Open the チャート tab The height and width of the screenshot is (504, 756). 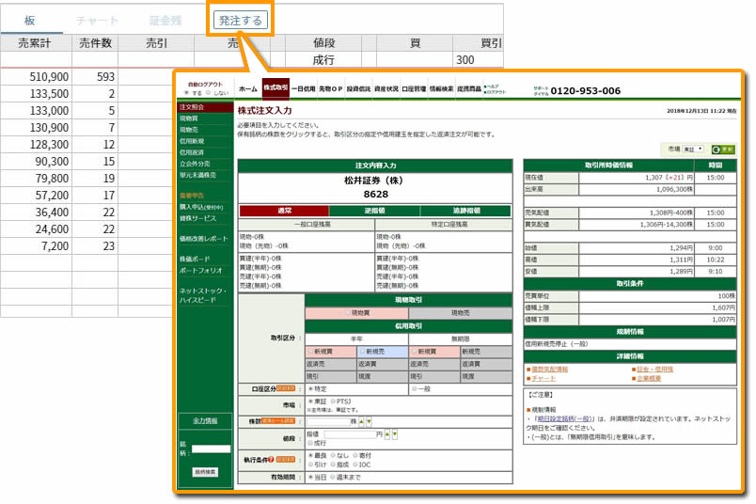97,21
